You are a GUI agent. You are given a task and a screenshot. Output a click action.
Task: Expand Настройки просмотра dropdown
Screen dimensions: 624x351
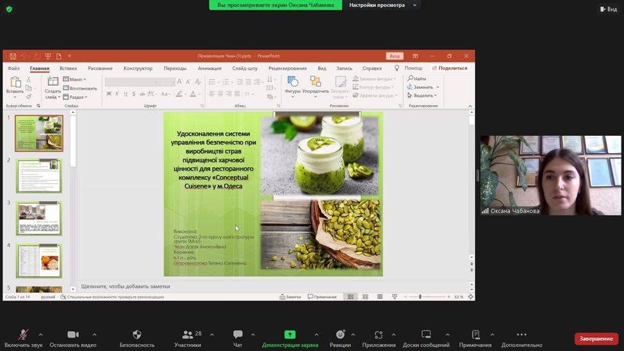click(384, 5)
